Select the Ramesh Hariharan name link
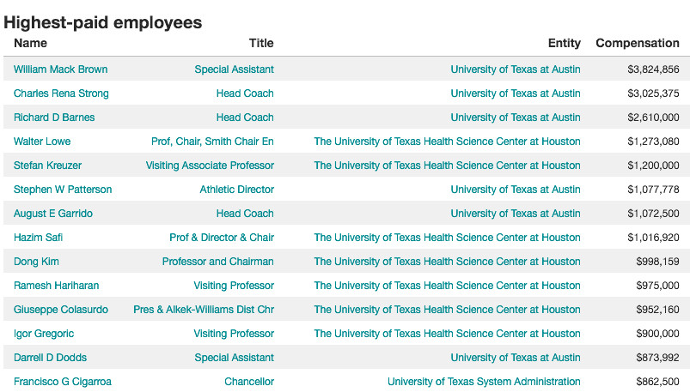Viewport: 690px width, 392px height. tap(57, 286)
